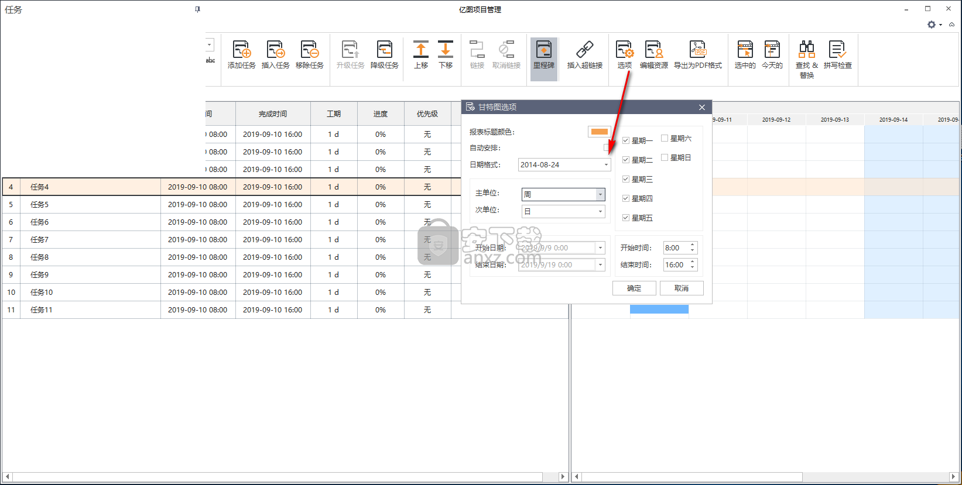Click the settings gear at top right

tap(931, 25)
